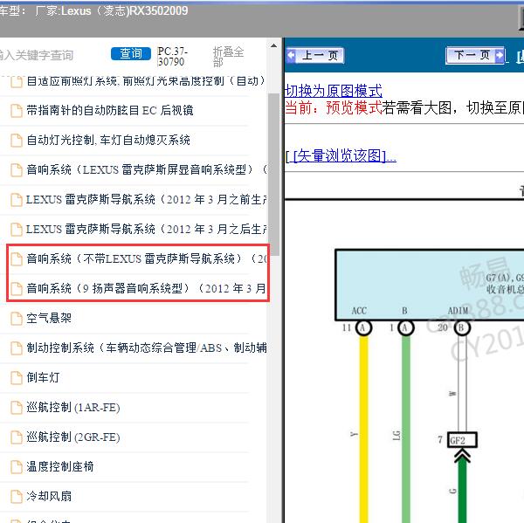Image resolution: width=524 pixels, height=523 pixels.
Task: Open 巡航控制 (1AR-FE) entry
Action: coord(73,408)
